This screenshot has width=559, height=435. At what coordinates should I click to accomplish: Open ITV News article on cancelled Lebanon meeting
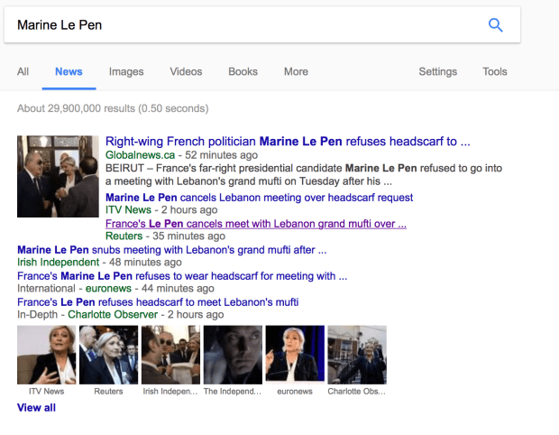[259, 198]
